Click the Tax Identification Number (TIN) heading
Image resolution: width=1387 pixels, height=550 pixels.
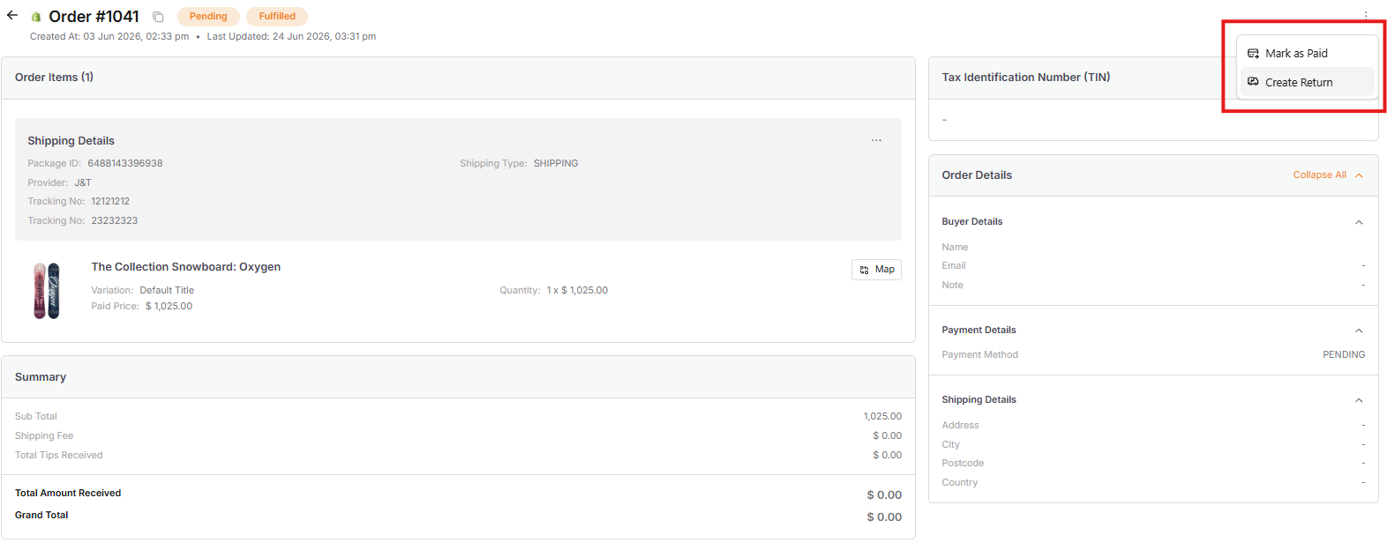coord(1026,78)
